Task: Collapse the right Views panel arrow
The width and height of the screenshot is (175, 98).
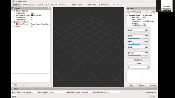Action: coord(125,47)
